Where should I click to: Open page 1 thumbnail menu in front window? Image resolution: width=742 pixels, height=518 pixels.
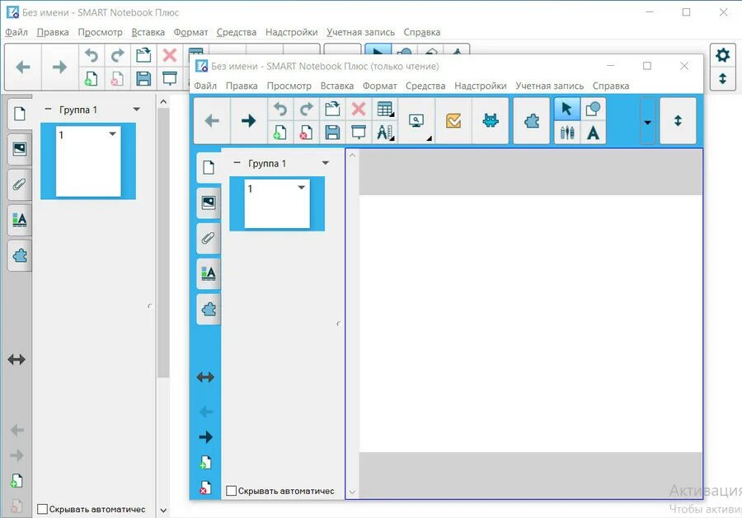pos(302,188)
